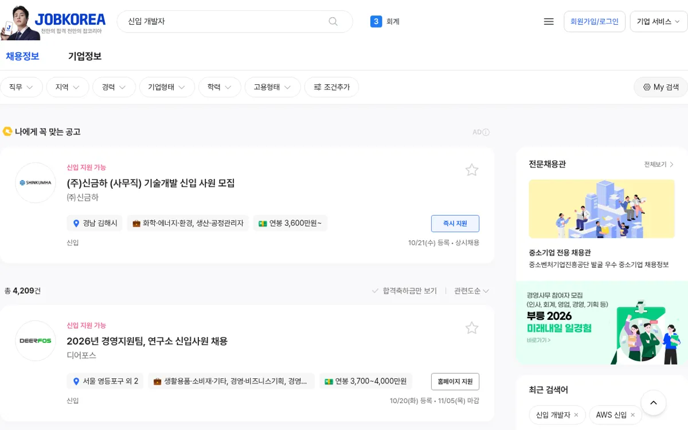
Task: Expand the 고용형태 filter dropdown
Action: tap(273, 87)
